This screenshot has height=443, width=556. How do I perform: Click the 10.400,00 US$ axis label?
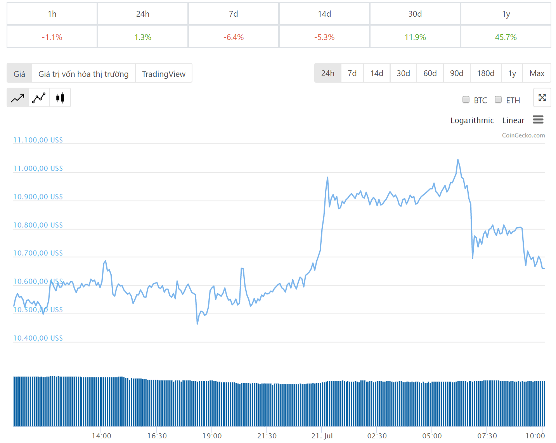[38, 337]
